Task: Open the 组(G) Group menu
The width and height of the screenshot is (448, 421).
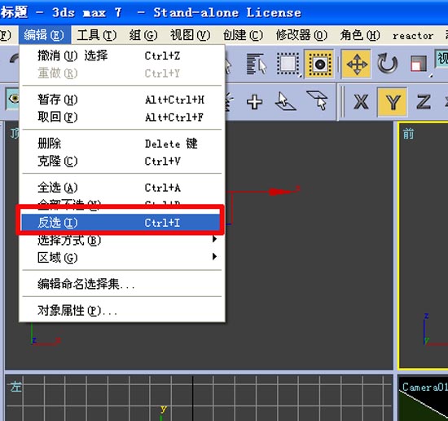Action: click(143, 35)
